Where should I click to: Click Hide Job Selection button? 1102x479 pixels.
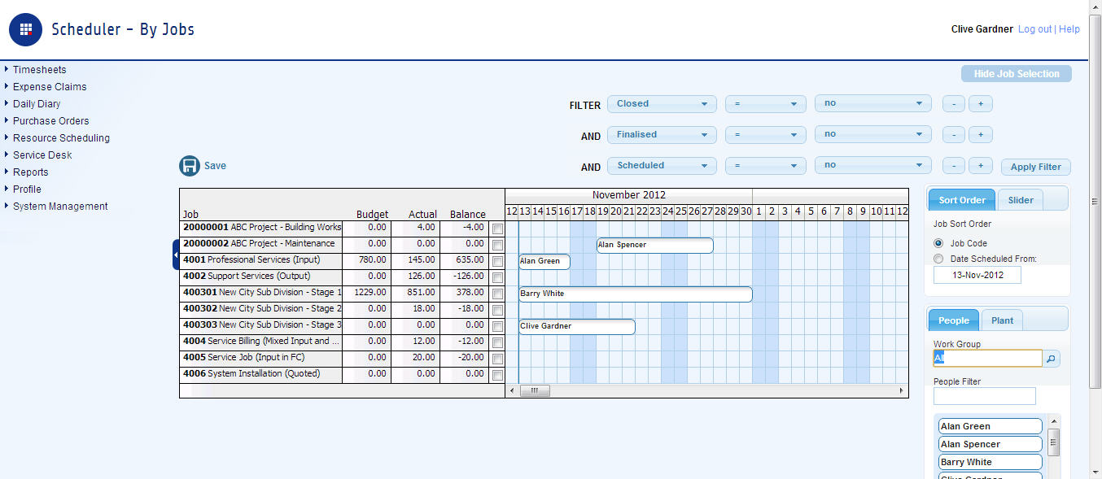(1017, 74)
